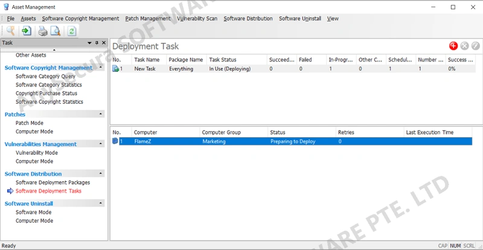Collapse the Software Uninstall section
Viewport: 483px width, 250px height.
coord(100,204)
